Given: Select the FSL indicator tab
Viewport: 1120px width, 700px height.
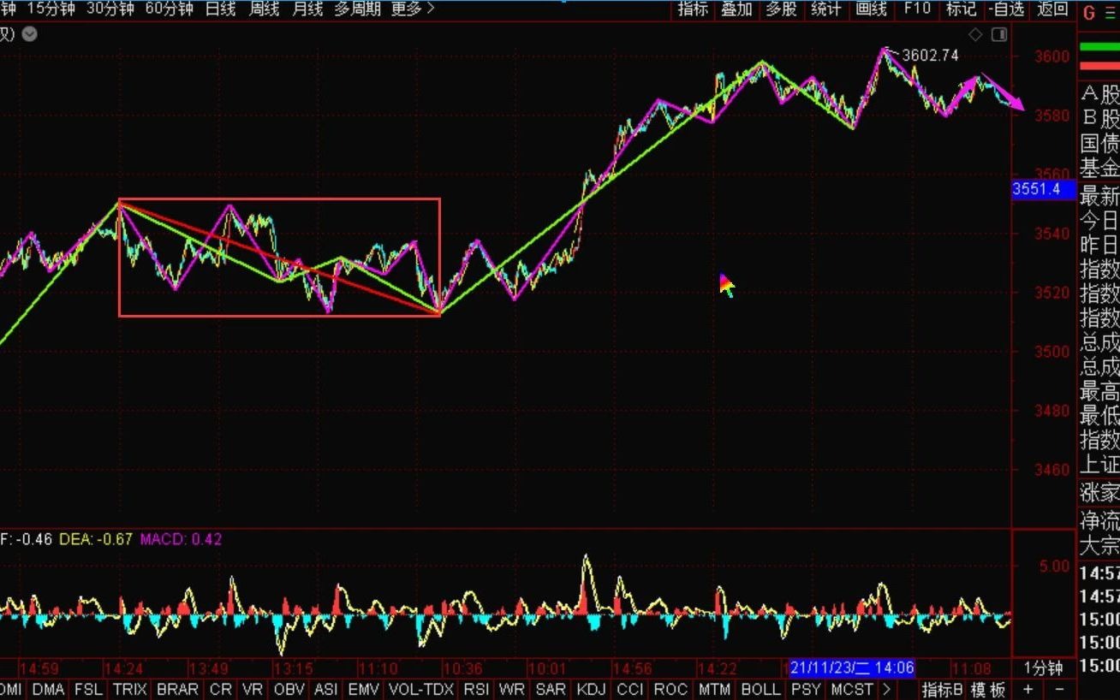Looking at the screenshot, I should (x=88, y=690).
